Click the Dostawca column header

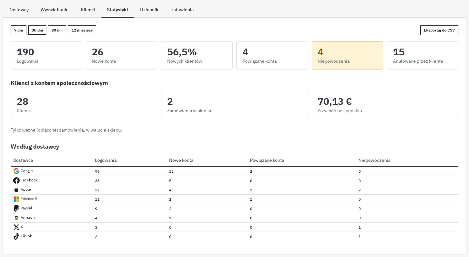tap(23, 160)
